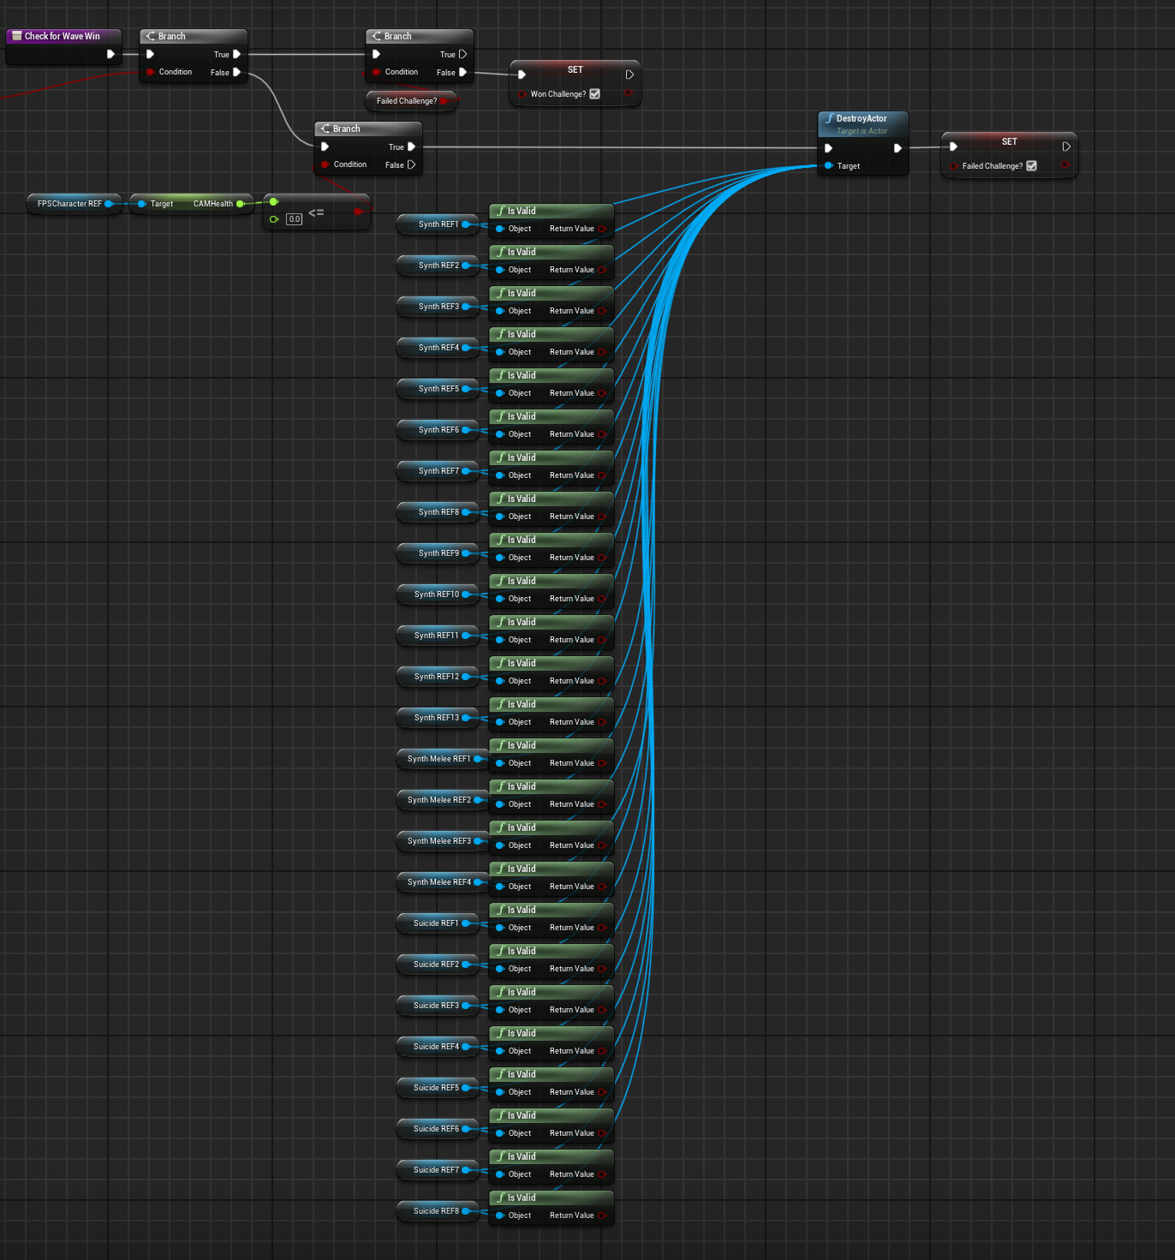1175x1260 pixels.
Task: Select the Synth REF10 variable node
Action: (x=435, y=594)
